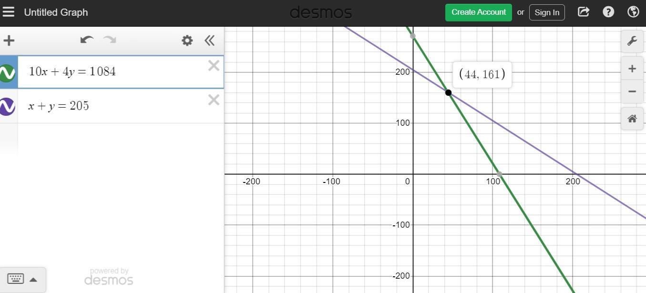This screenshot has width=646, height=293.
Task: Open the help menu
Action: 608,12
